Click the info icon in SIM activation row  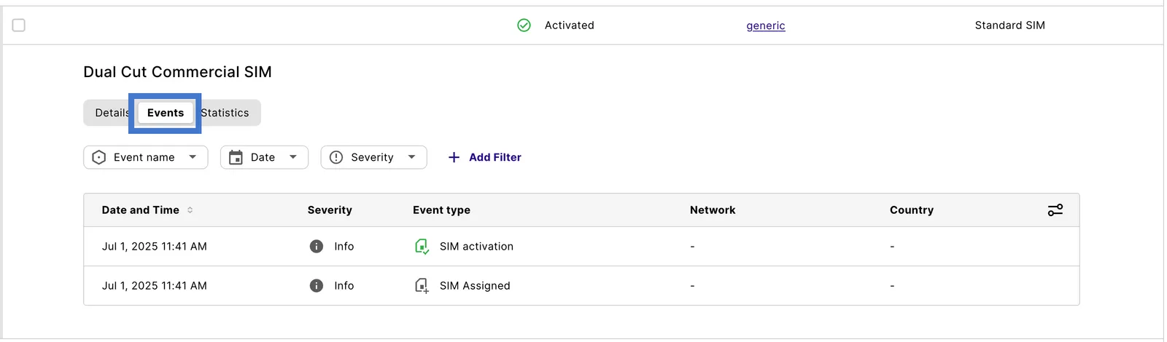click(317, 247)
